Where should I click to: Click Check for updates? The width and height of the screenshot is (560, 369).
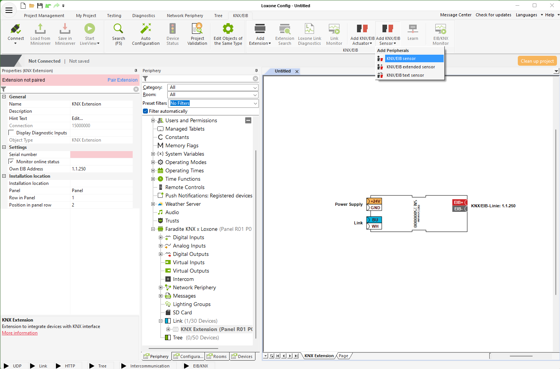pyautogui.click(x=493, y=15)
